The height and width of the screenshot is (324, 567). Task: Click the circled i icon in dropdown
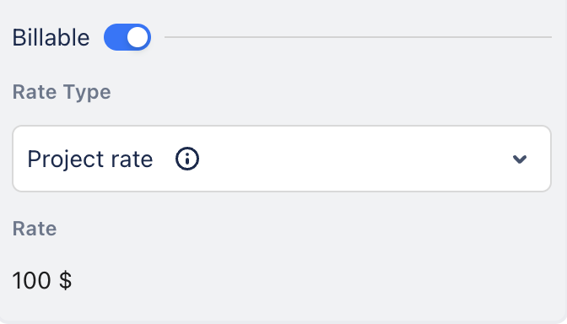[187, 159]
